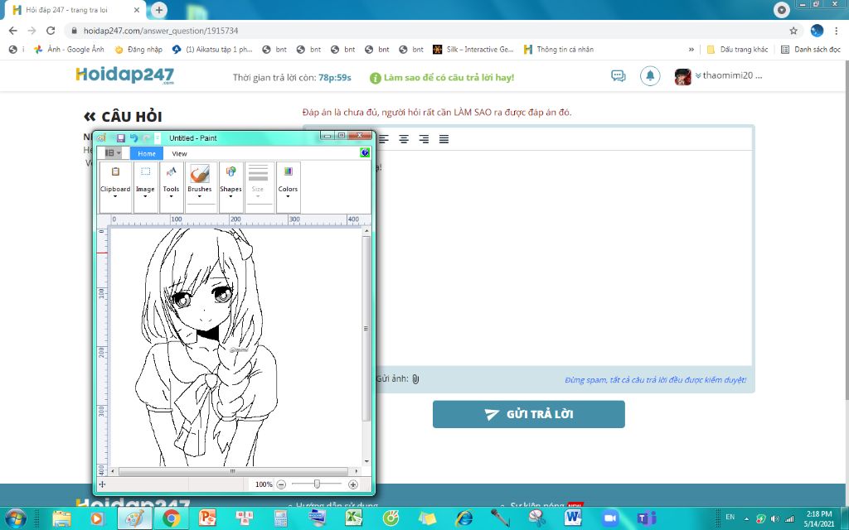Open the Chrome profile avatar
The width and height of the screenshot is (849, 530).
coord(817,31)
